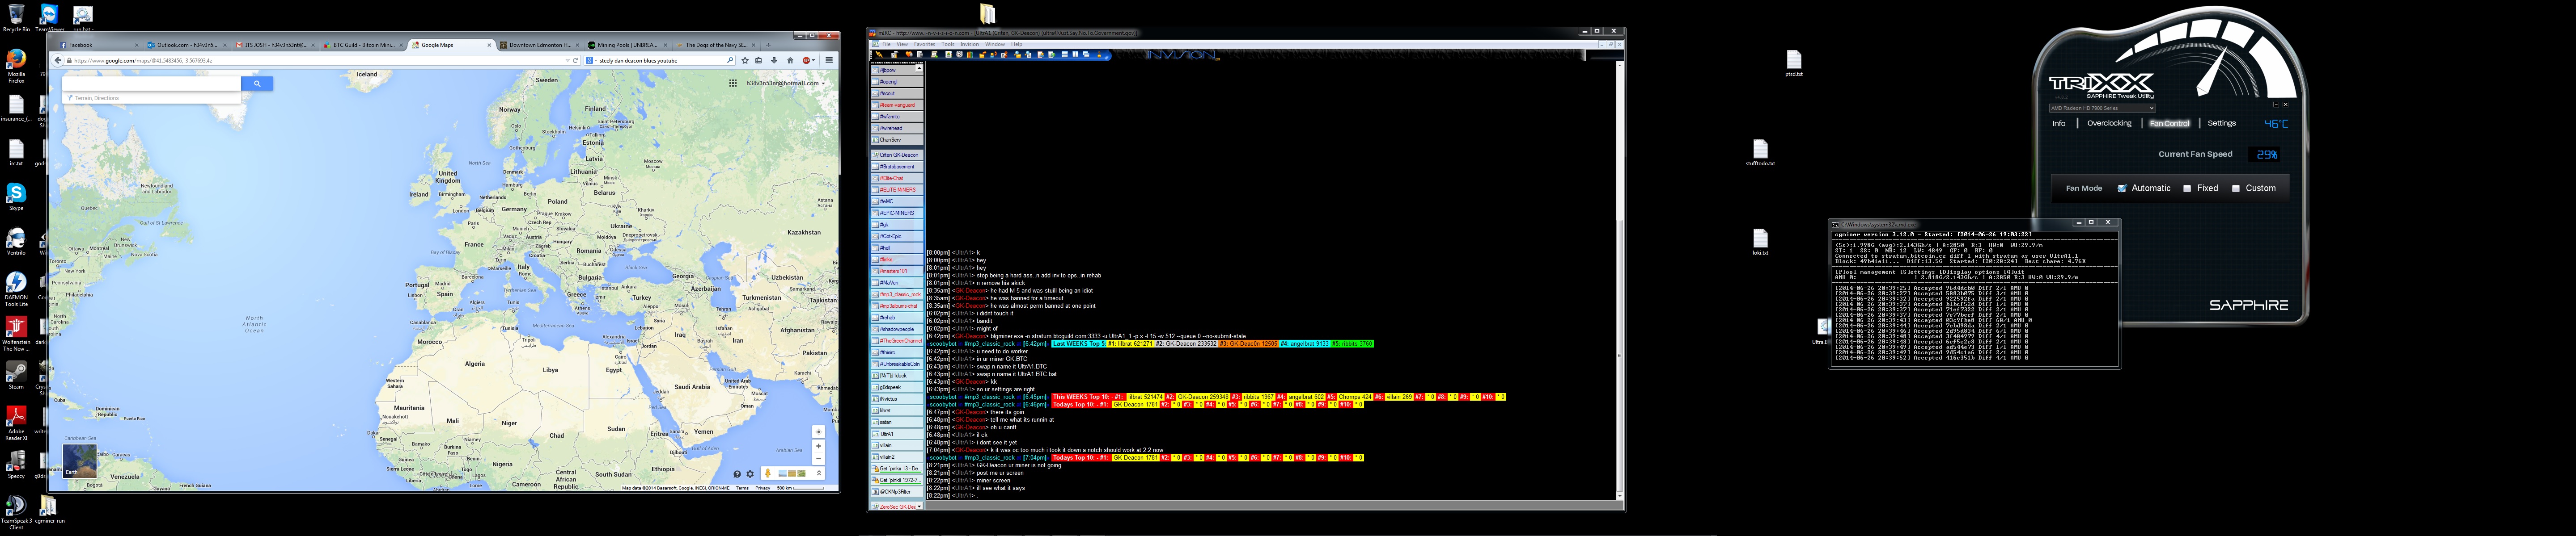Open the mIRC Tools menu
This screenshot has width=2576, height=536.
(x=947, y=44)
